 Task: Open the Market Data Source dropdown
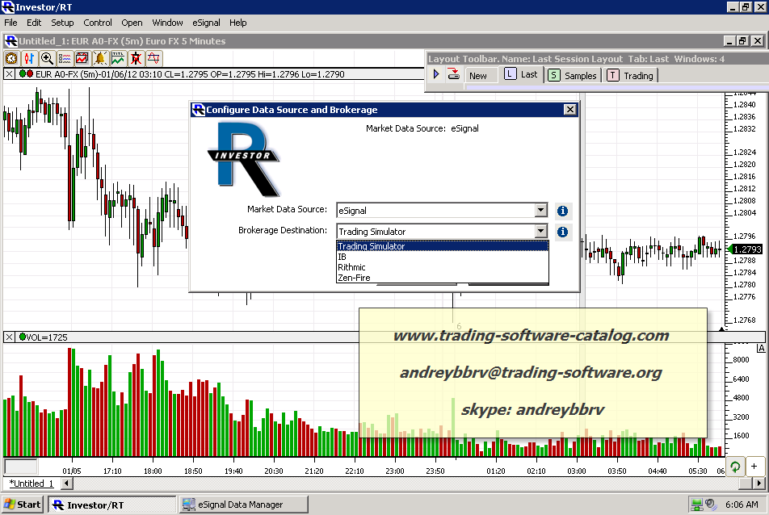(541, 211)
